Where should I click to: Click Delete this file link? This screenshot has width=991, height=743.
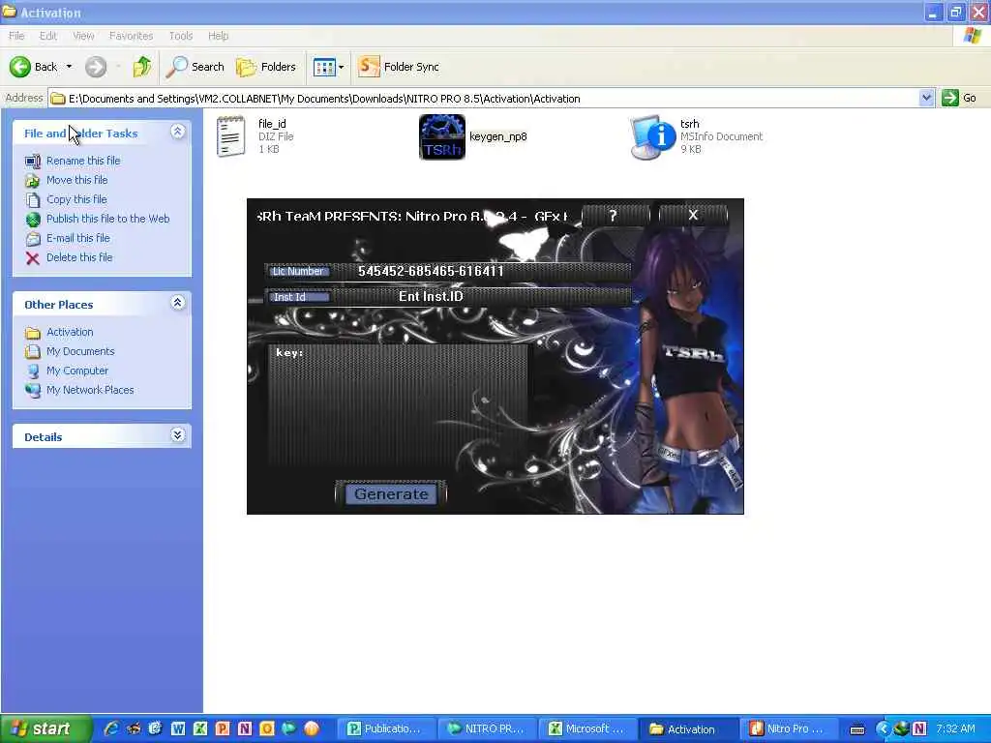pos(79,257)
